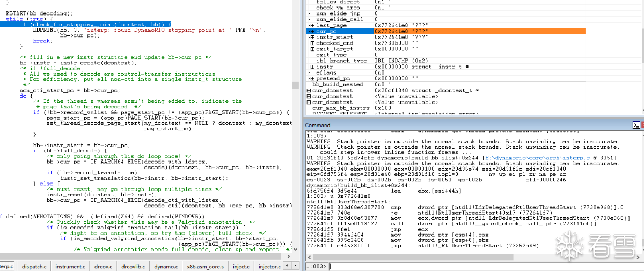The height and width of the screenshot is (271, 644).
Task: Select the check_vm_area row
Action: 474,8
